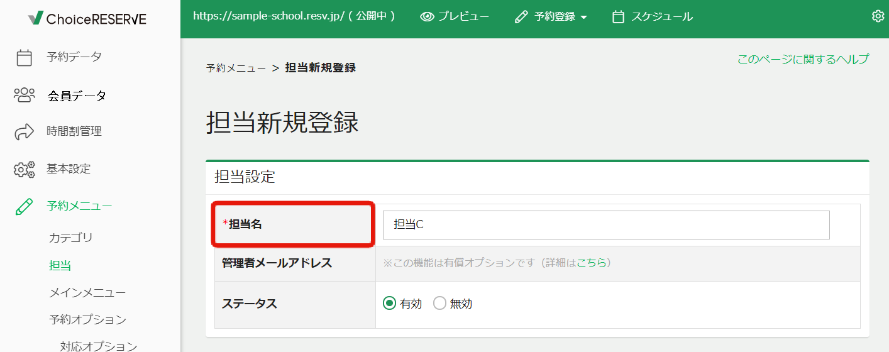Go to 予約メニュー breadcrumb
Screen dimensions: 889x352
click(236, 68)
